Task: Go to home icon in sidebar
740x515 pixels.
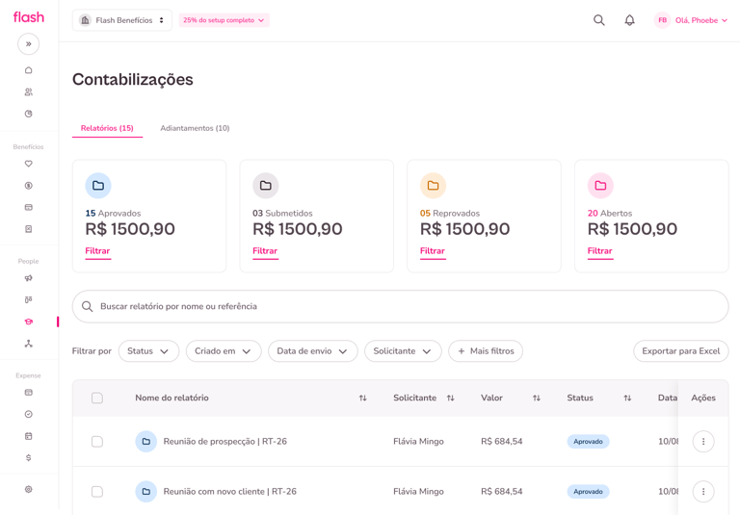Action: pos(29,70)
